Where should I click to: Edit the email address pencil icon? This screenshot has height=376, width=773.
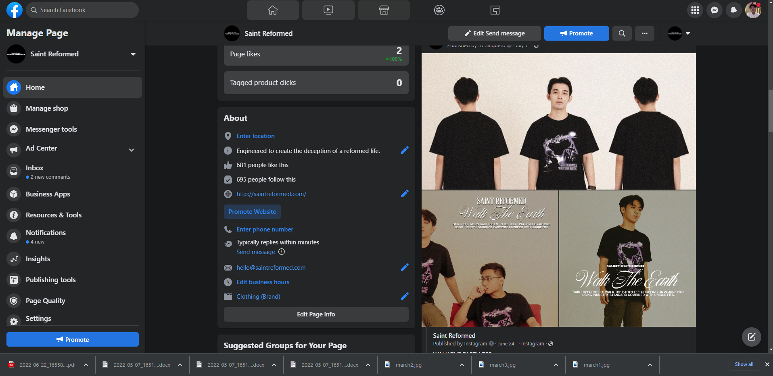405,267
